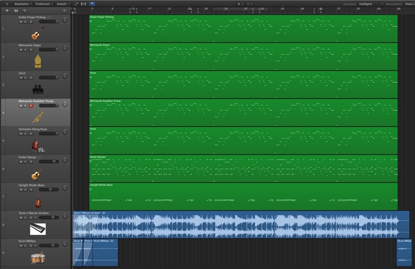Open the global tracks dropdown button
The height and width of the screenshot is (269, 415).
pos(65,11)
